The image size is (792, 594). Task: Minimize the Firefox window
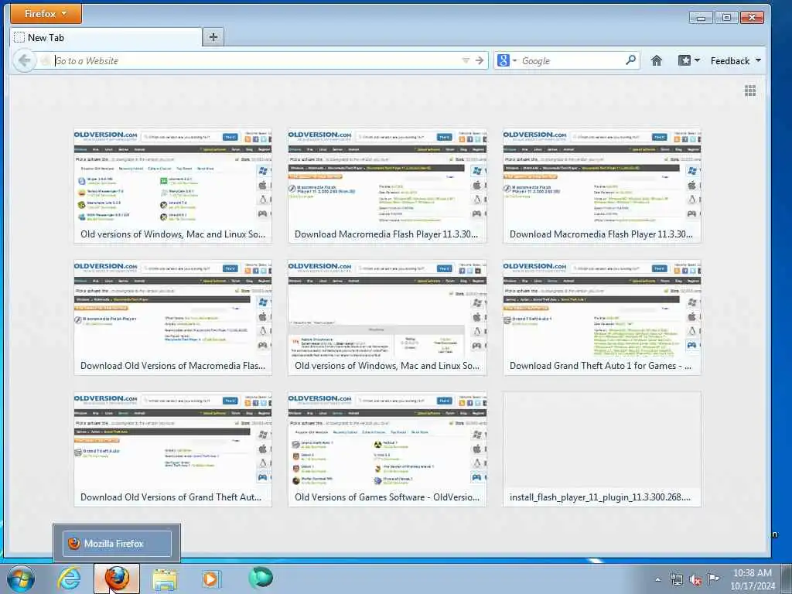(701, 18)
